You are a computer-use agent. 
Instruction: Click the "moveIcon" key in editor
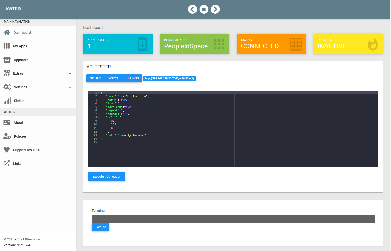point(114,107)
